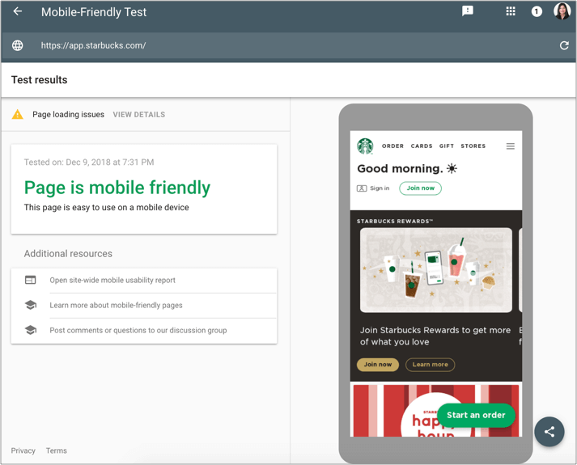Viewport: 577px width, 465px height.
Task: Click the floating share button
Action: [x=549, y=432]
